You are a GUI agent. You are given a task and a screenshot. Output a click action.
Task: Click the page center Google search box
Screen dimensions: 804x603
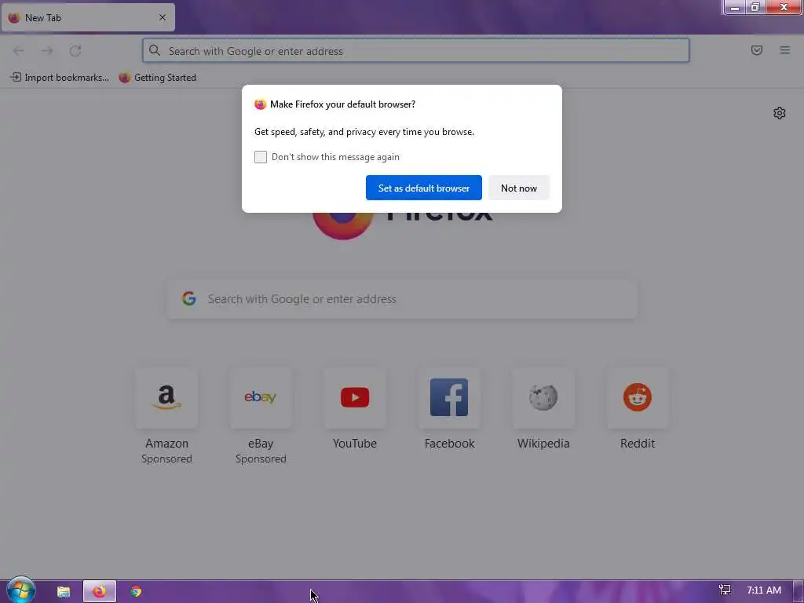point(402,299)
